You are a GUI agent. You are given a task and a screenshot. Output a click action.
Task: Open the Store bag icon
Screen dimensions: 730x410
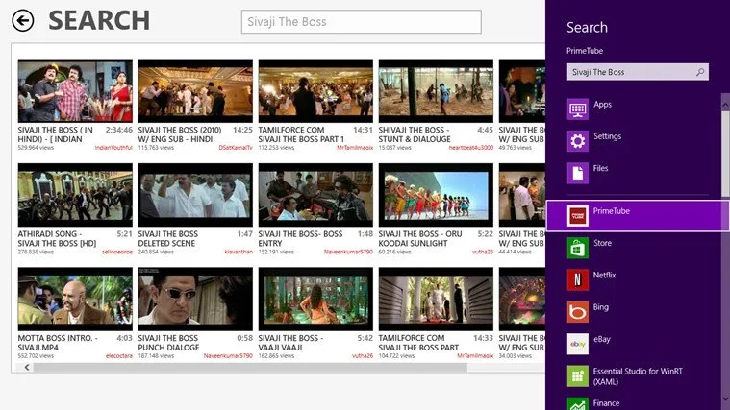[x=578, y=248]
